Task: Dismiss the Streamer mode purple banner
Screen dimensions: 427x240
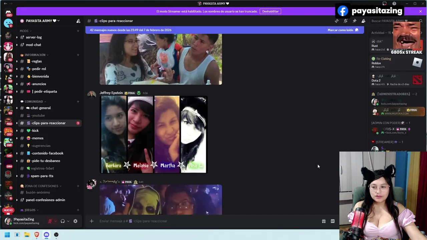Action: 420,11
